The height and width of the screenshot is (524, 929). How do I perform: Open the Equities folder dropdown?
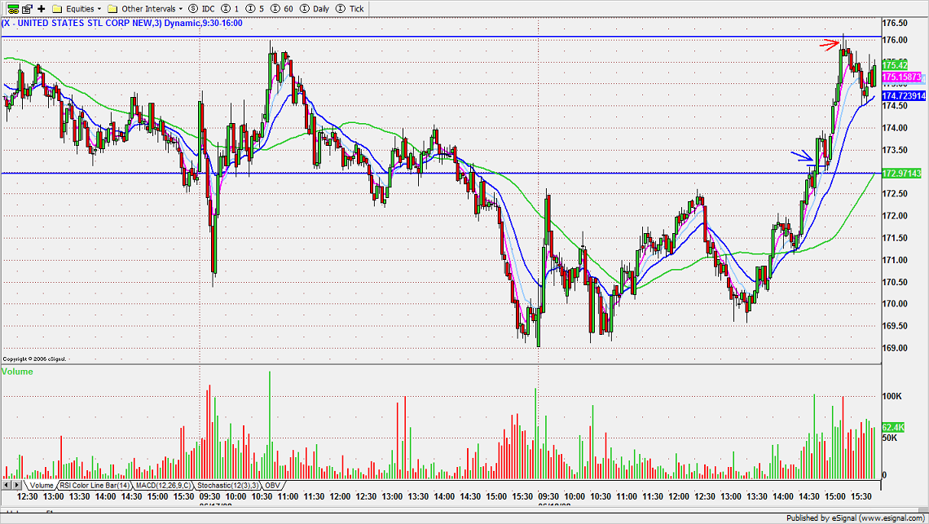[77, 9]
